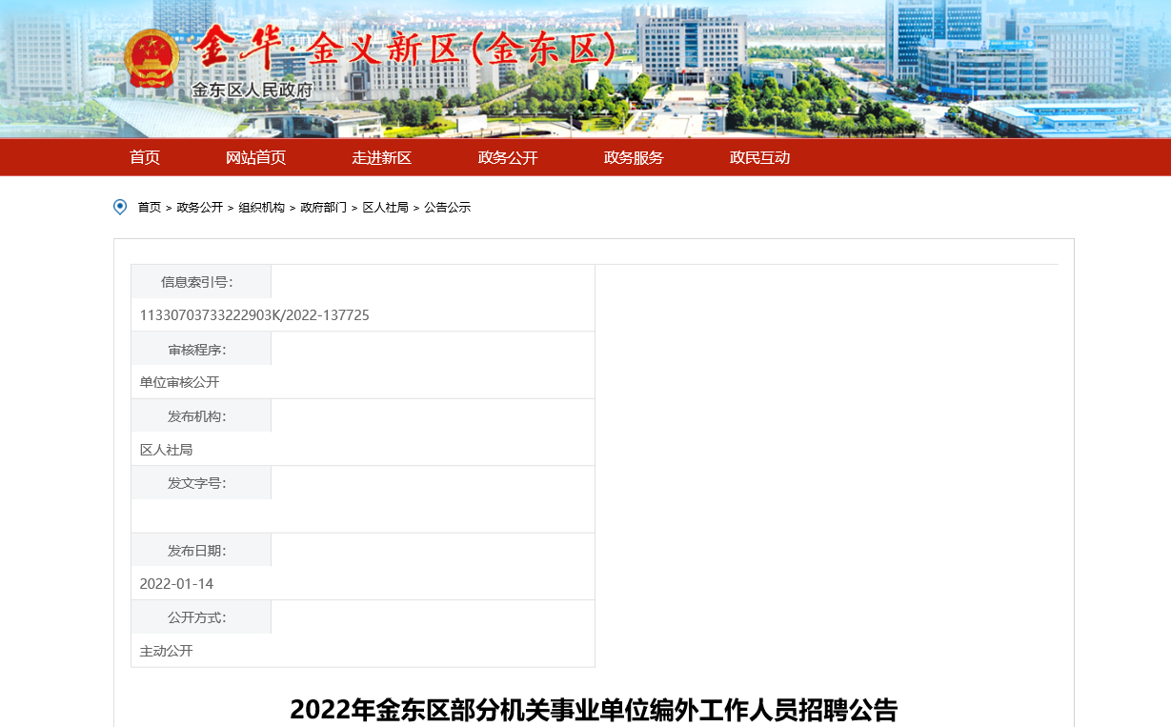Open the 网站首页 navigation item
This screenshot has height=727, width=1171.
[255, 157]
